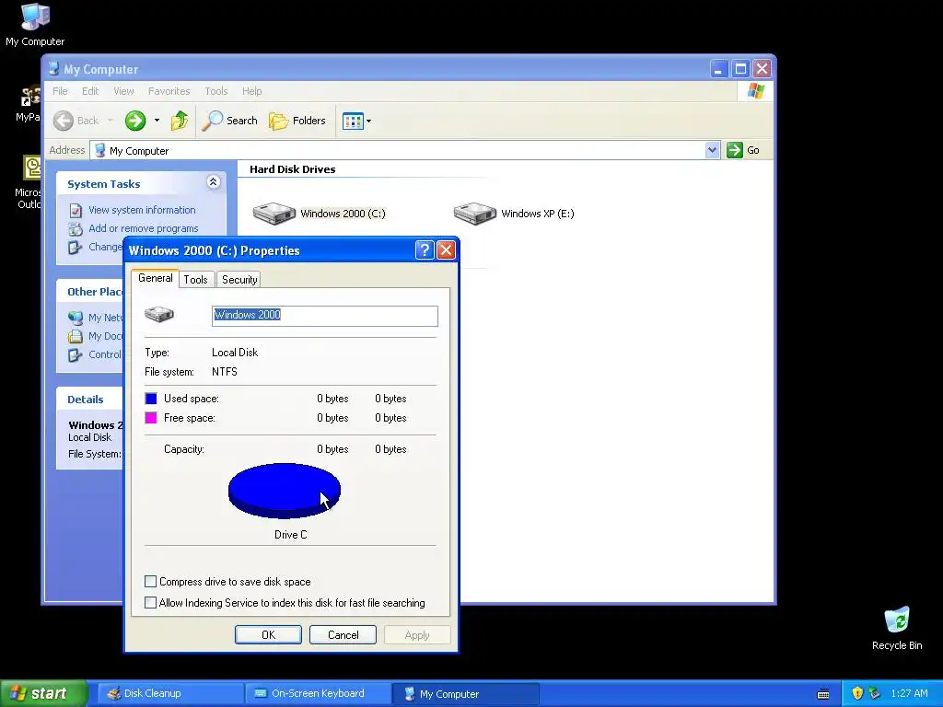Click Add or remove programs link
The width and height of the screenshot is (943, 707).
pos(143,228)
